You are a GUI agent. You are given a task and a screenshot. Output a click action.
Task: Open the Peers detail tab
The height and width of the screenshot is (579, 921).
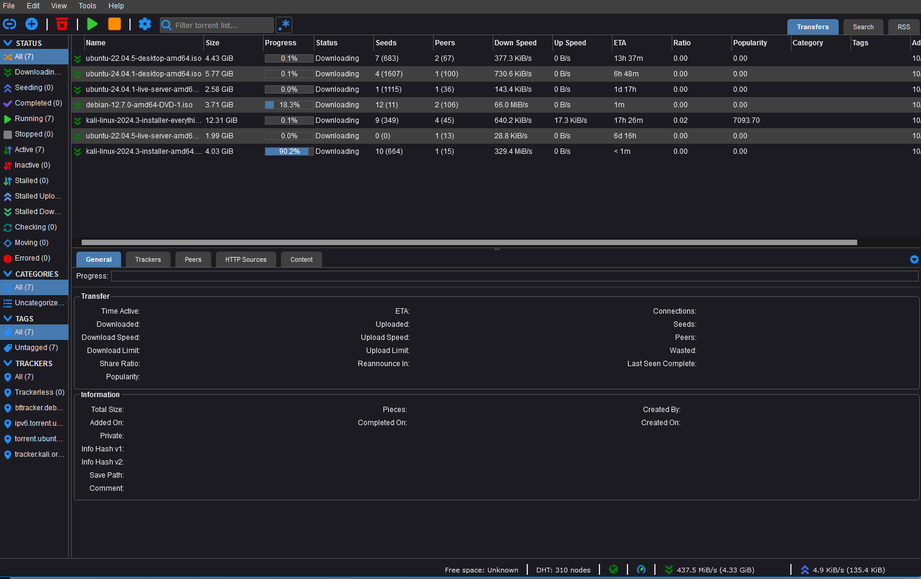(193, 259)
